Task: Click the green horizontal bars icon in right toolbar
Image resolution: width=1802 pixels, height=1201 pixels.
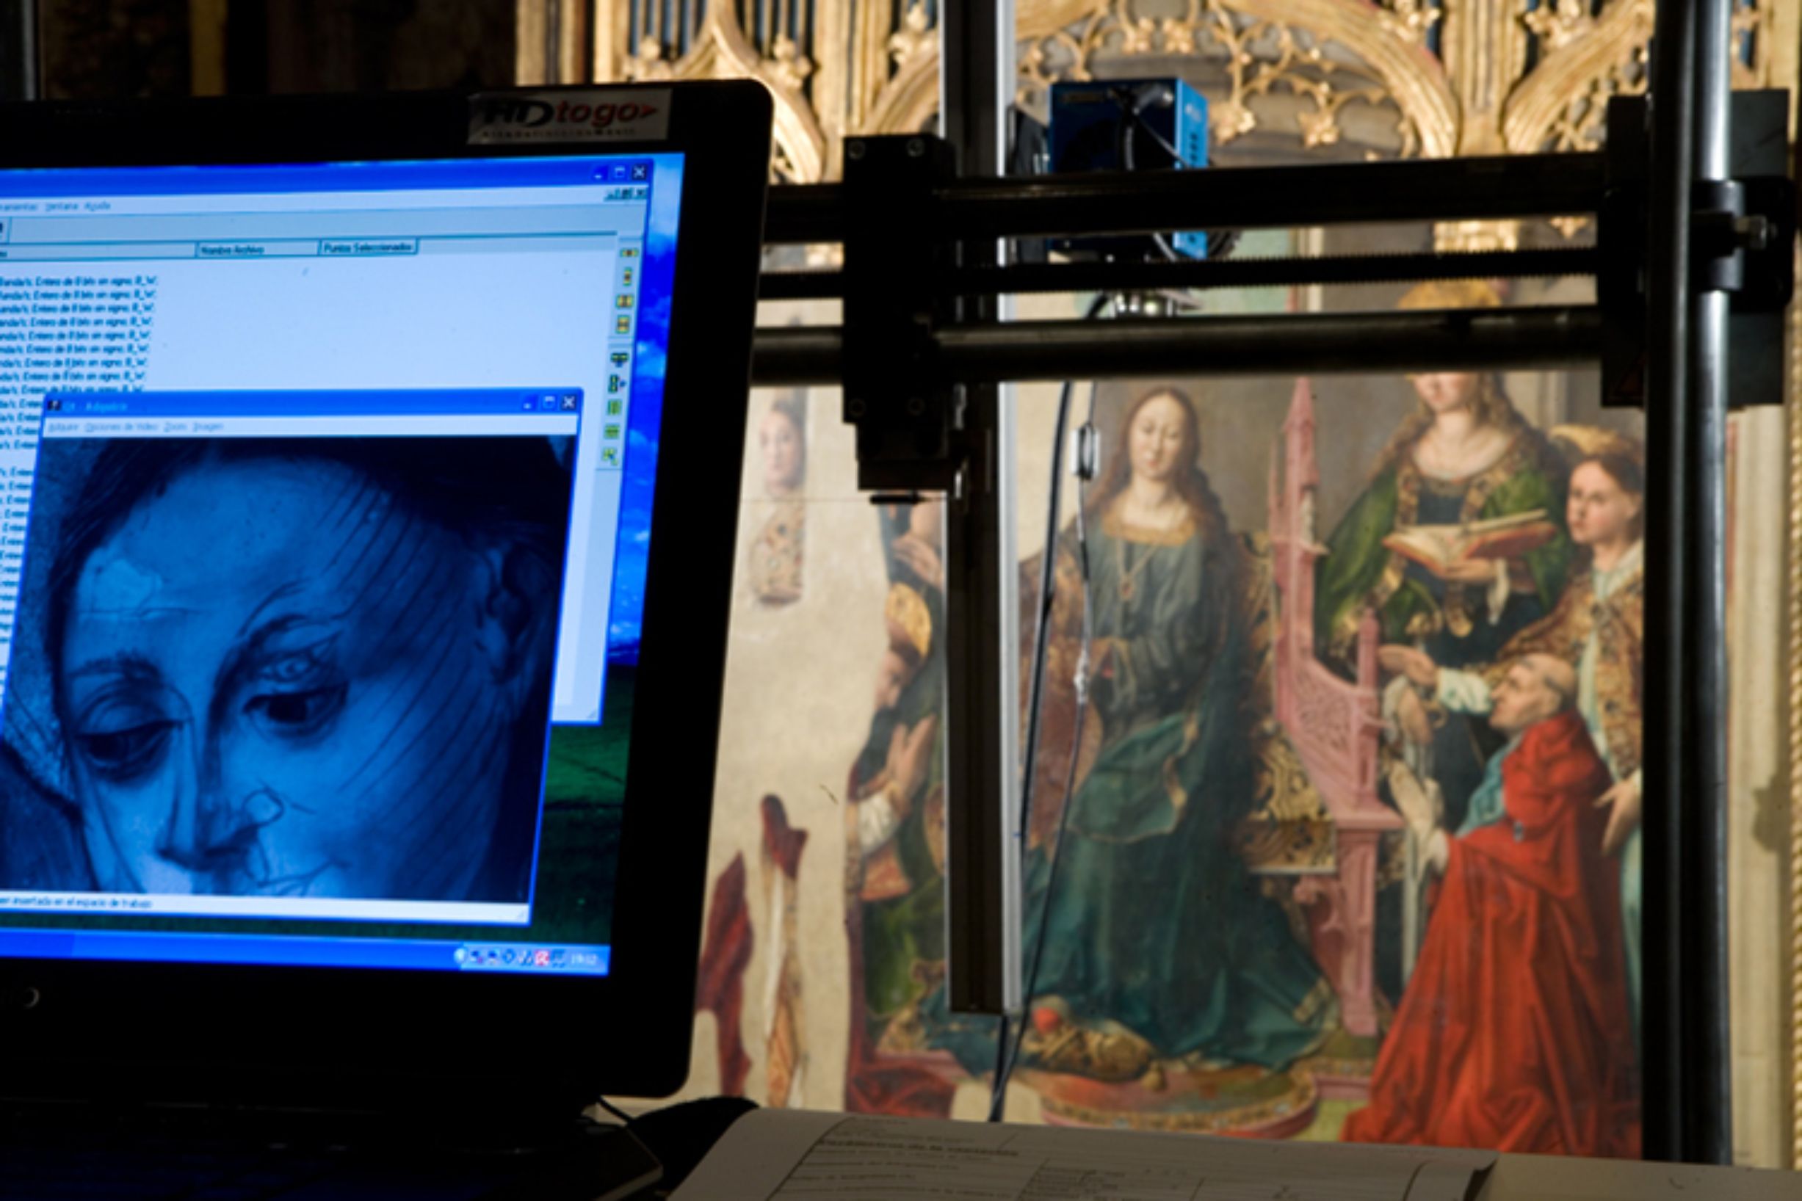Action: 612,430
